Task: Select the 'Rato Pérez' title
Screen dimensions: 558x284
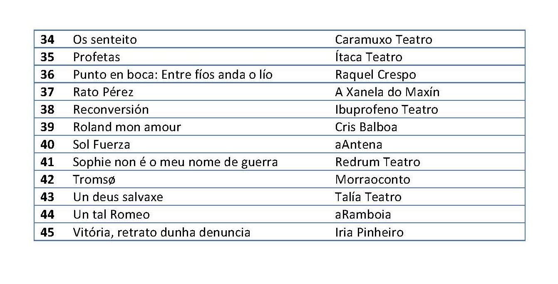Action: click(x=103, y=92)
